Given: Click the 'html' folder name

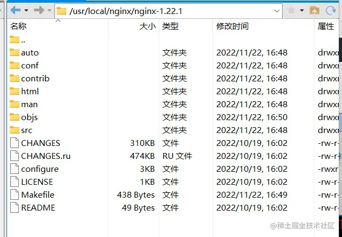Looking at the screenshot, I should 30,91.
